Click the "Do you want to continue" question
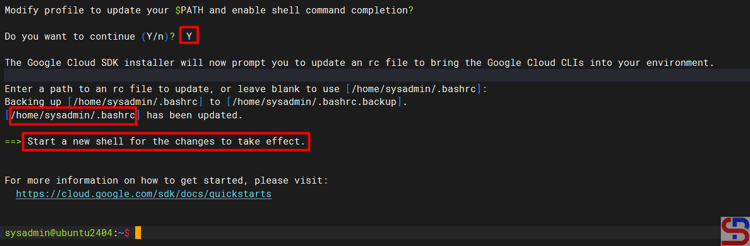750x246 pixels. (70, 36)
